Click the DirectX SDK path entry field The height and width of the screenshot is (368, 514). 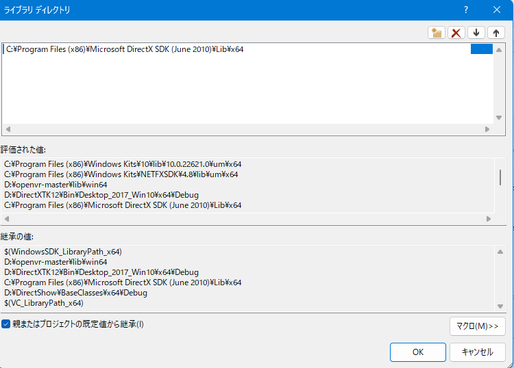pyautogui.click(x=236, y=49)
